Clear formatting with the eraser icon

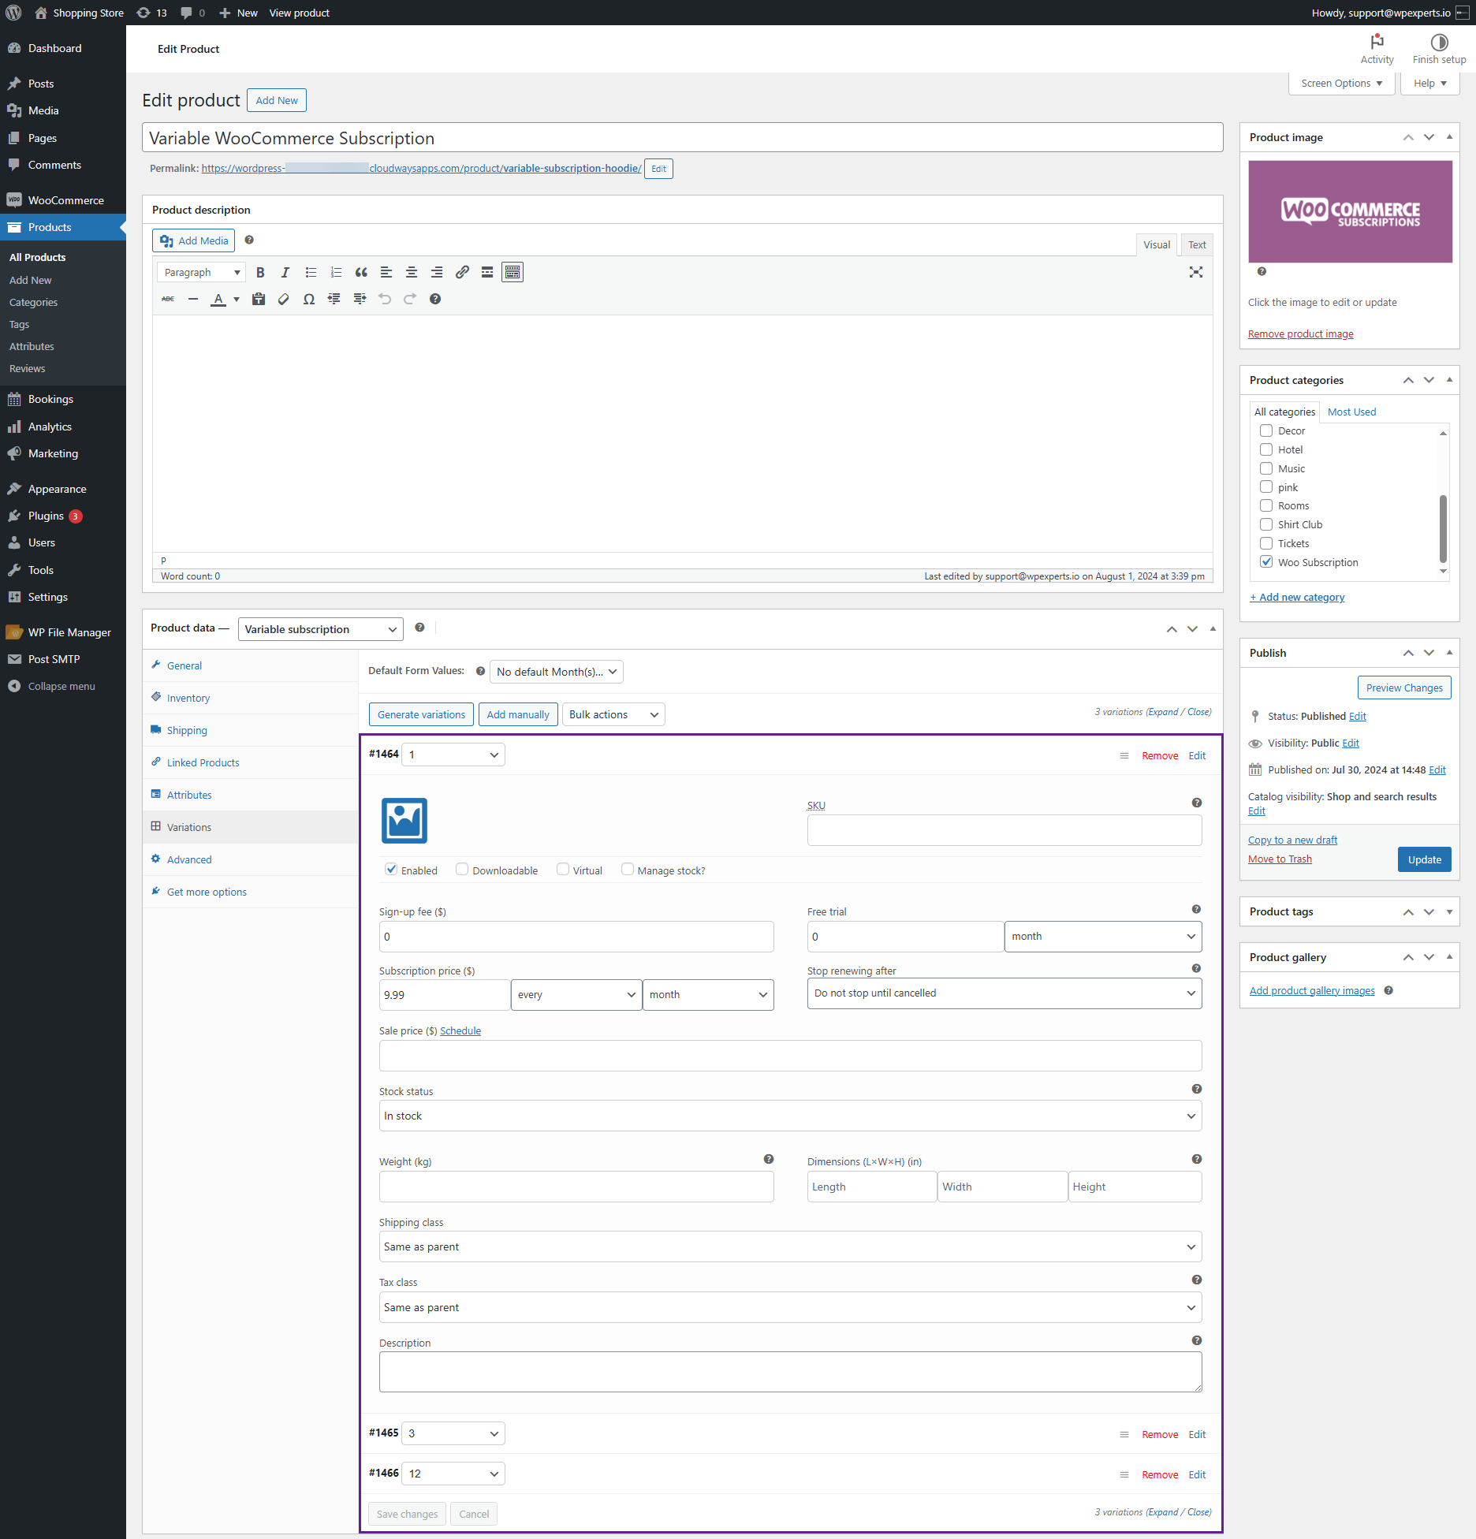tap(284, 299)
